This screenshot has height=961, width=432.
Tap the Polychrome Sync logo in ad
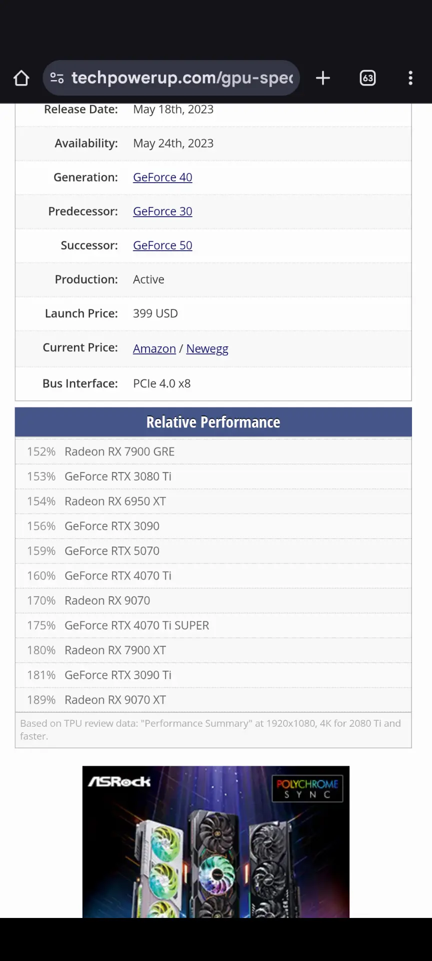pyautogui.click(x=307, y=788)
